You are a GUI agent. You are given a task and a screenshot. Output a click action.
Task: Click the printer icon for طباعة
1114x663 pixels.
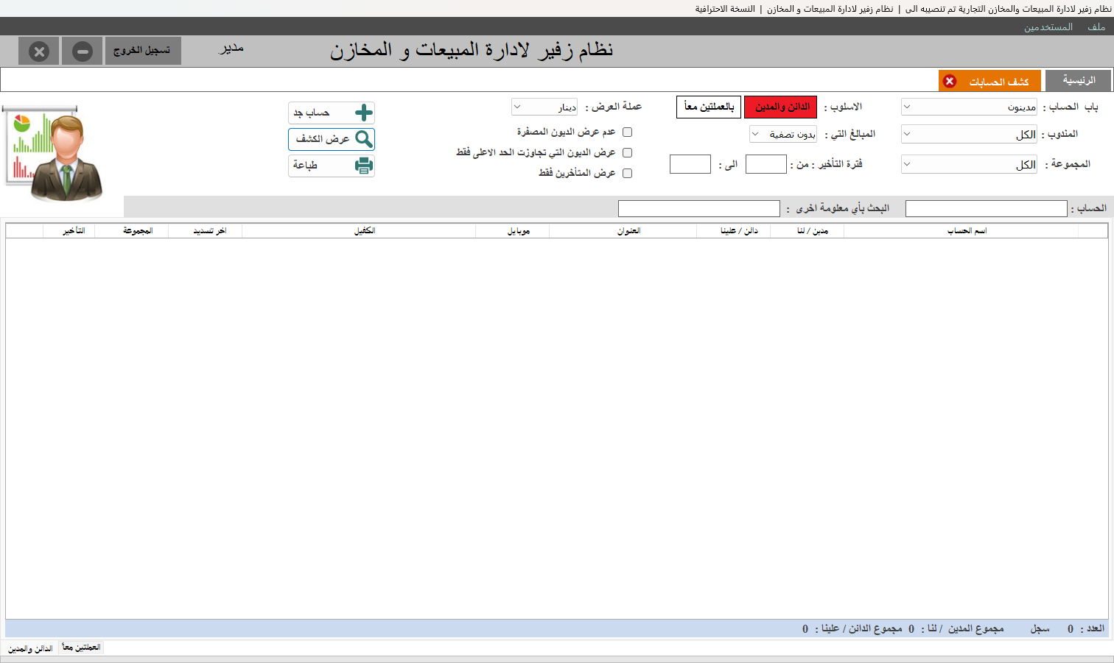pos(363,166)
